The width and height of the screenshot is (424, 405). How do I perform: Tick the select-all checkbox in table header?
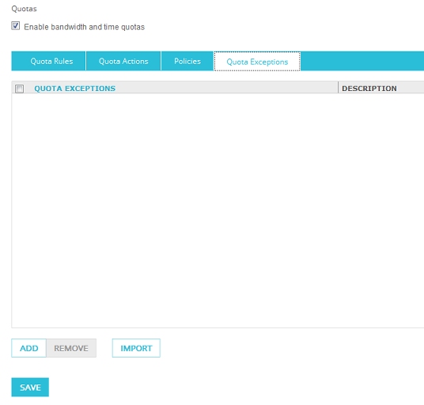[x=19, y=89]
